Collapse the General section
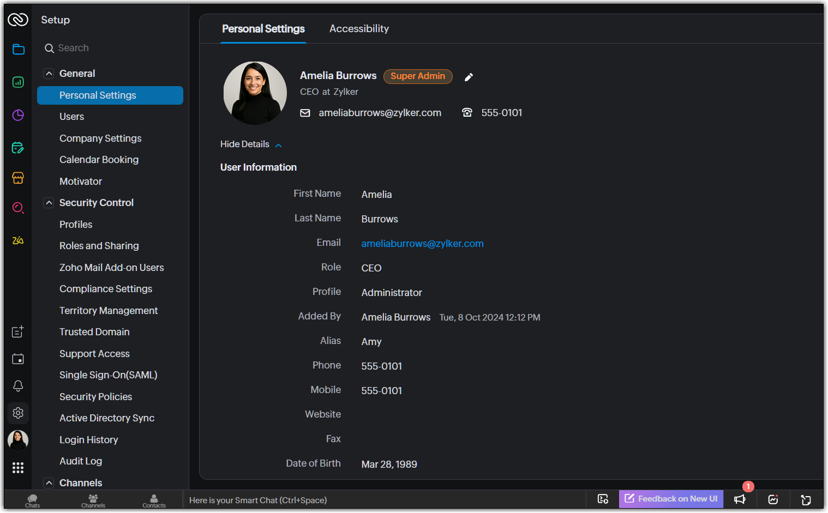Image resolution: width=828 pixels, height=513 pixels. coord(49,74)
